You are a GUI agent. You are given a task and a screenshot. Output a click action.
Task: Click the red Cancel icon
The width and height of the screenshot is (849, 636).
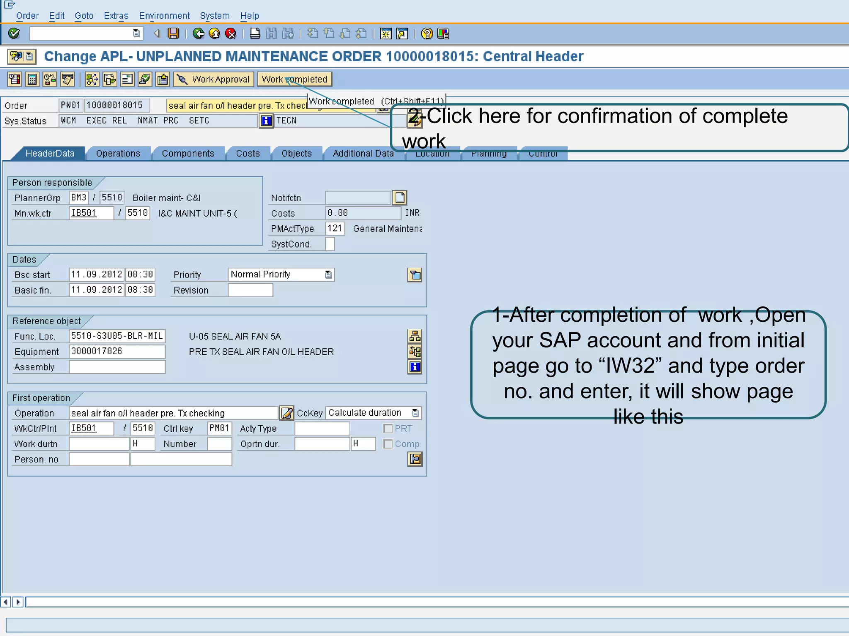[x=230, y=33]
